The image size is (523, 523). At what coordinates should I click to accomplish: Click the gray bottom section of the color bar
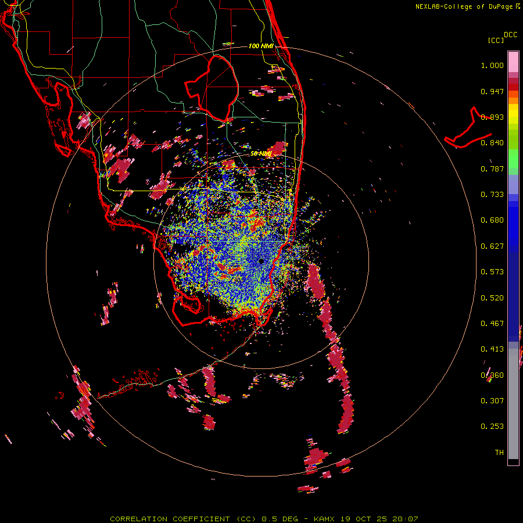coord(513,404)
